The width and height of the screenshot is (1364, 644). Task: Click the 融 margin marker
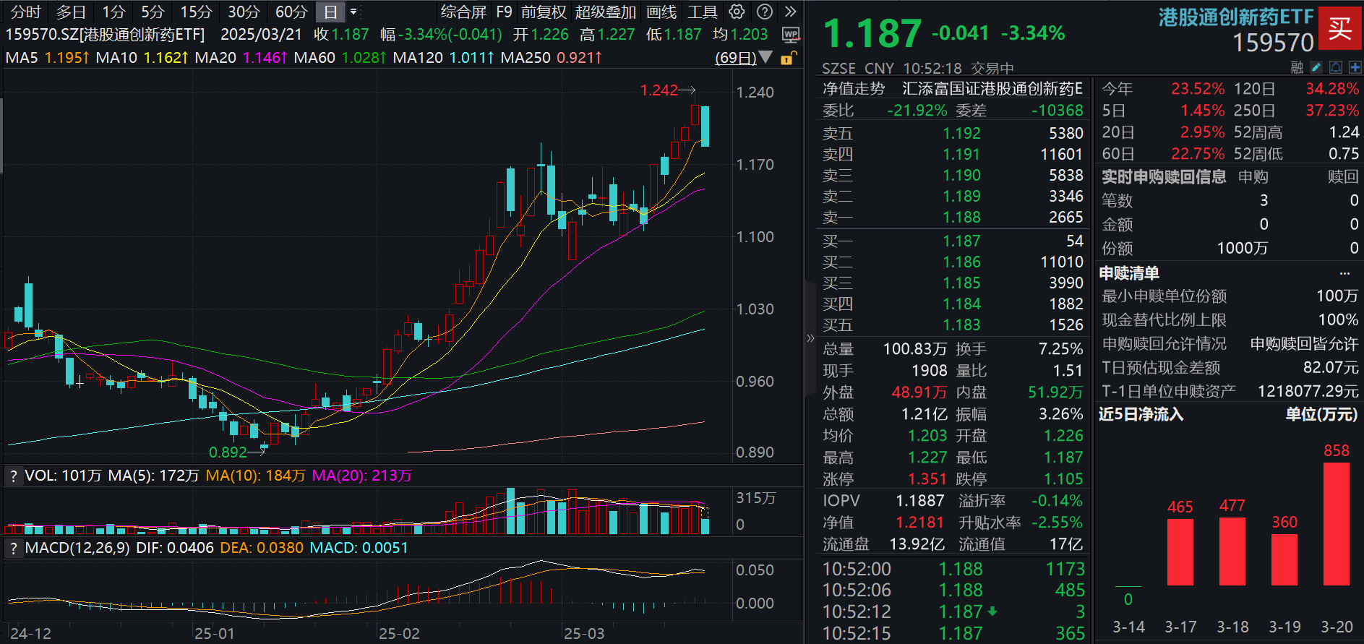coord(1297,67)
